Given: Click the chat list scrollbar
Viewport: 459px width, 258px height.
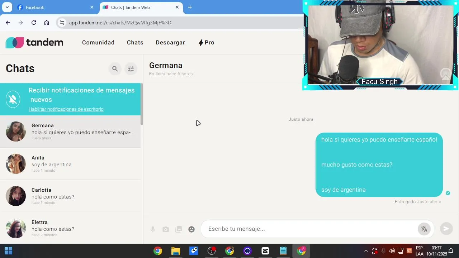Looking at the screenshot, I should point(142,104).
